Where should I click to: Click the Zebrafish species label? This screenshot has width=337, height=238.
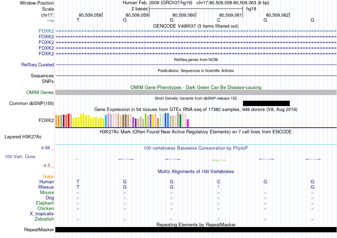[x=44, y=219]
